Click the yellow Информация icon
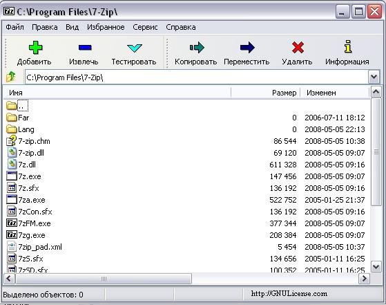The image size is (386, 305). (348, 46)
